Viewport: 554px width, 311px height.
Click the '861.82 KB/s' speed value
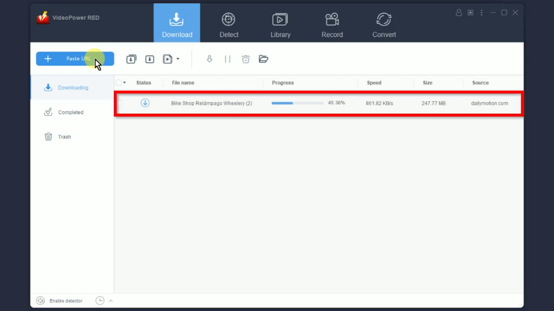tap(380, 103)
